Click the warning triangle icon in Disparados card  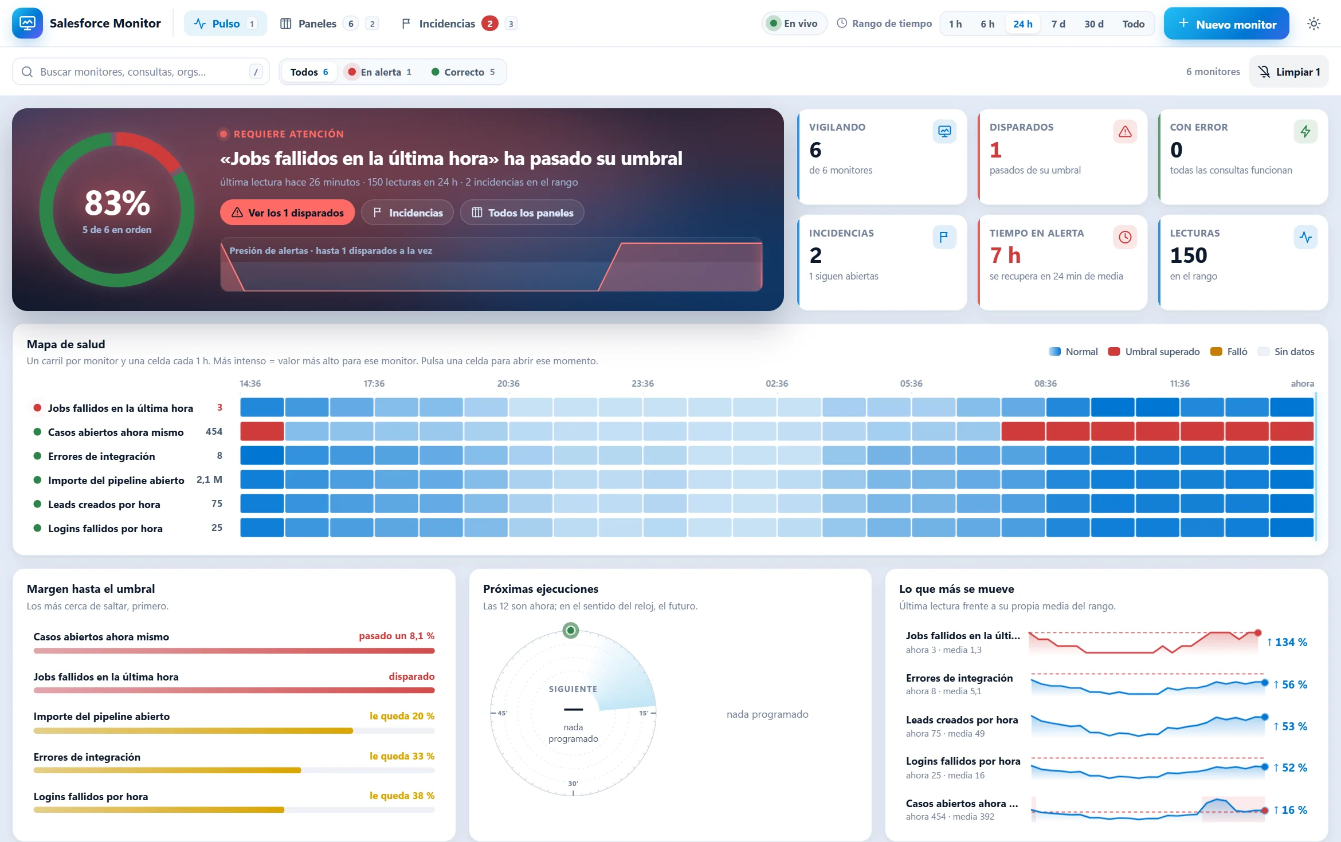(x=1125, y=131)
